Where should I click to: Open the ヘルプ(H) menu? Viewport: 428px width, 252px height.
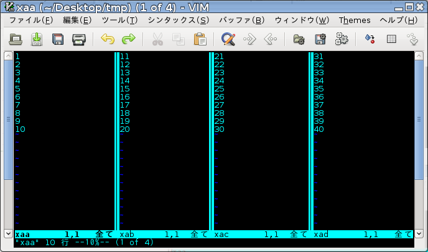coord(399,20)
